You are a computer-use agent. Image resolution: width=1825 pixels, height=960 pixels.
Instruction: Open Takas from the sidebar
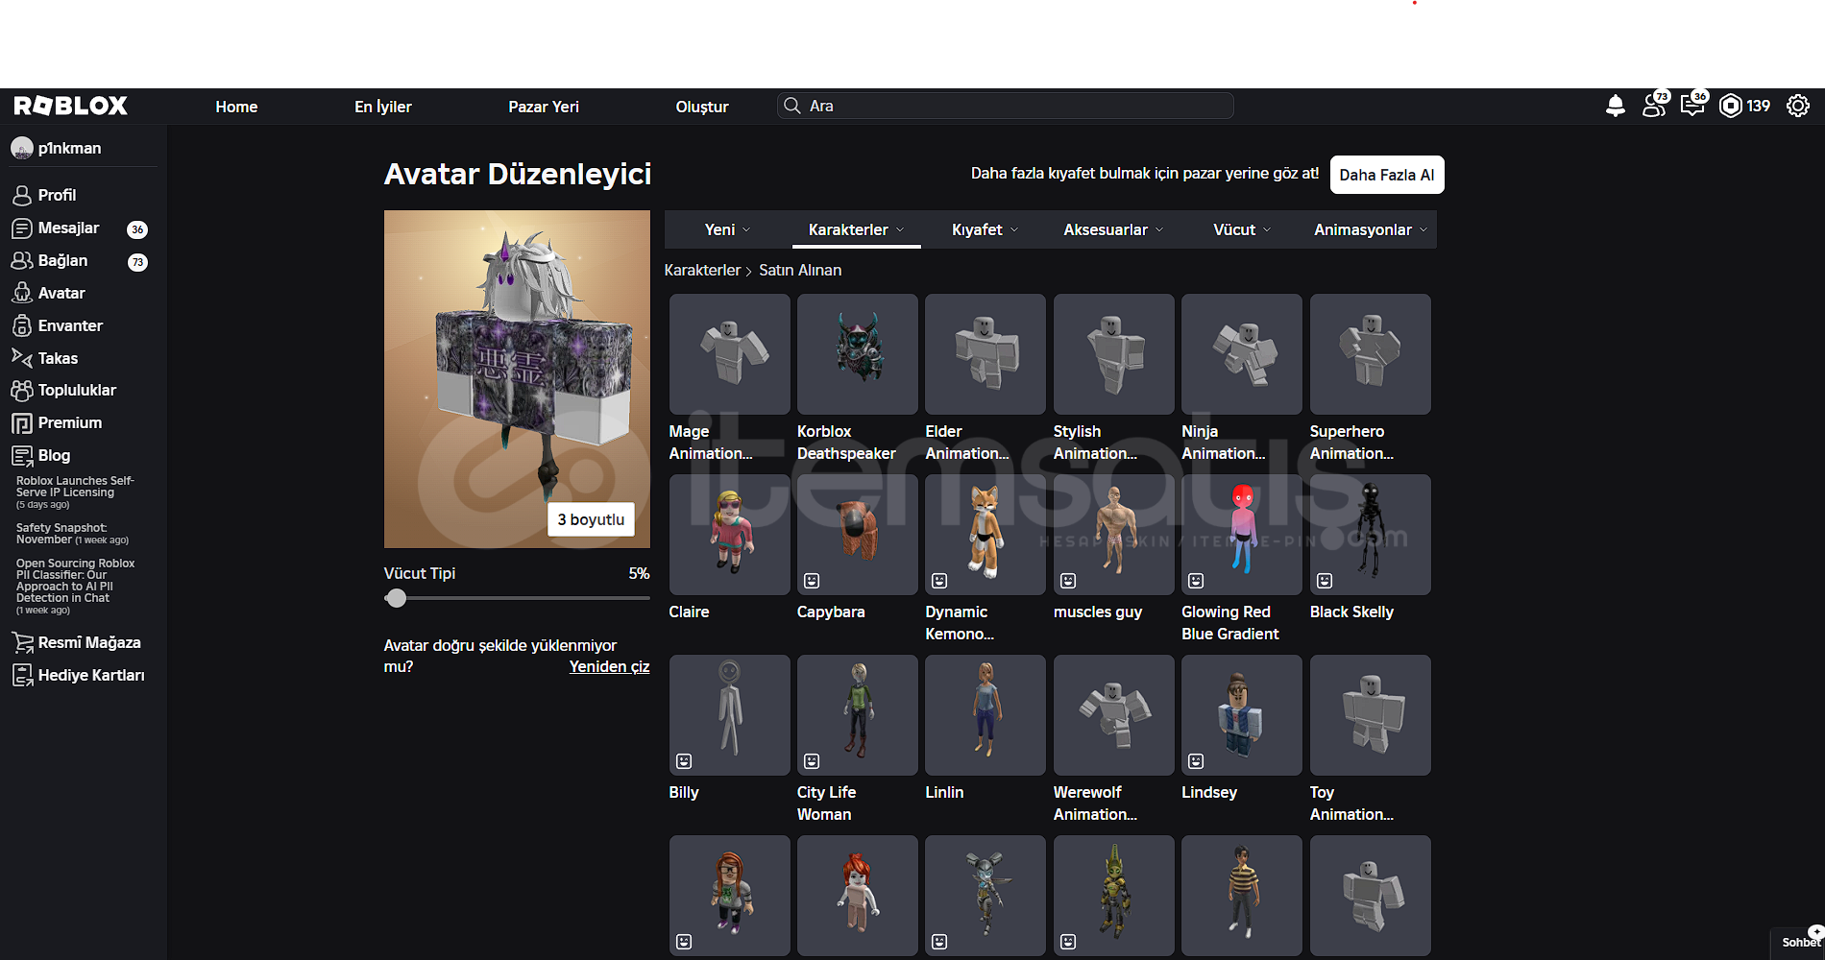click(x=58, y=358)
